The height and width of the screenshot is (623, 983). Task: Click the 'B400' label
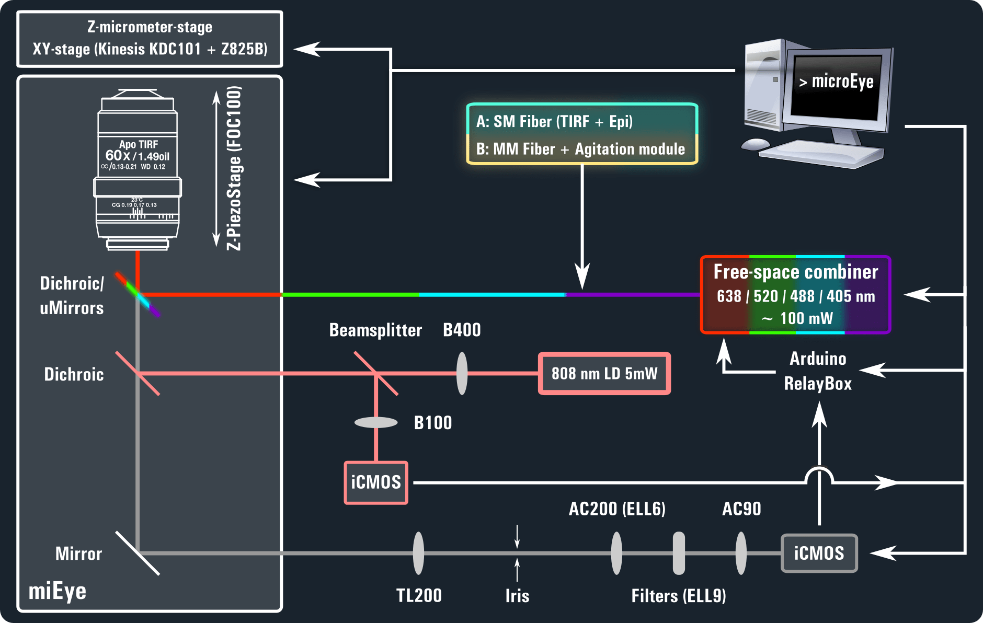point(462,330)
